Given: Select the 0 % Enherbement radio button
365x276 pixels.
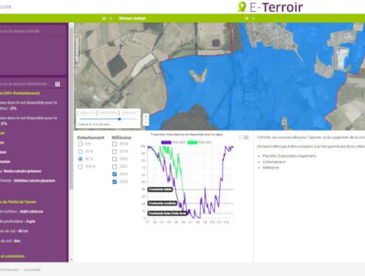Looking at the screenshot, I should coord(80,144).
